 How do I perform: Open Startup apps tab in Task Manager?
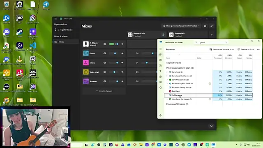pos(161,71)
